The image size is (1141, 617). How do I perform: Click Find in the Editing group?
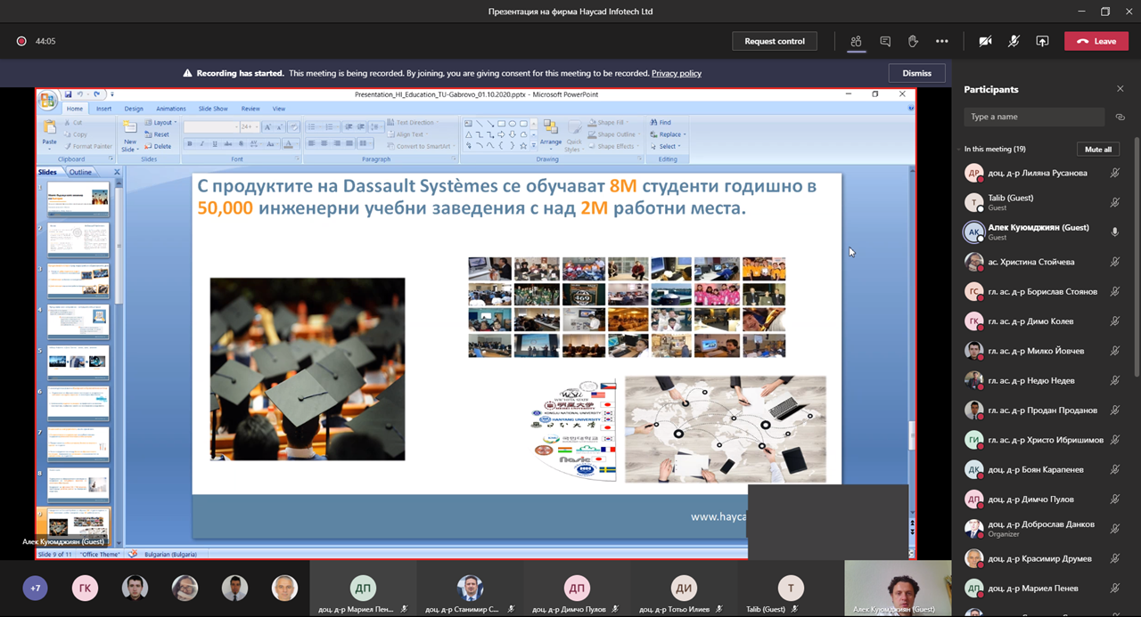[661, 123]
